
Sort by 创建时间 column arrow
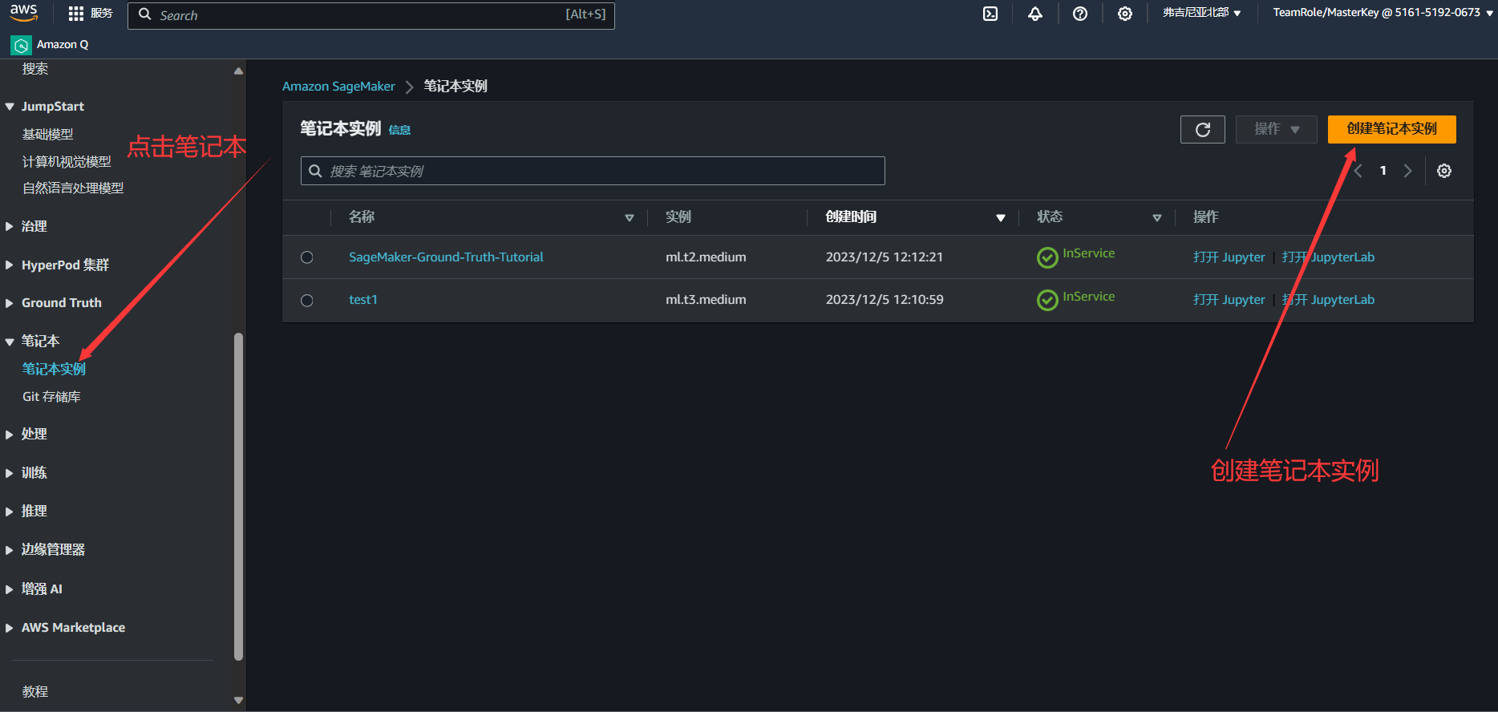tap(1001, 218)
